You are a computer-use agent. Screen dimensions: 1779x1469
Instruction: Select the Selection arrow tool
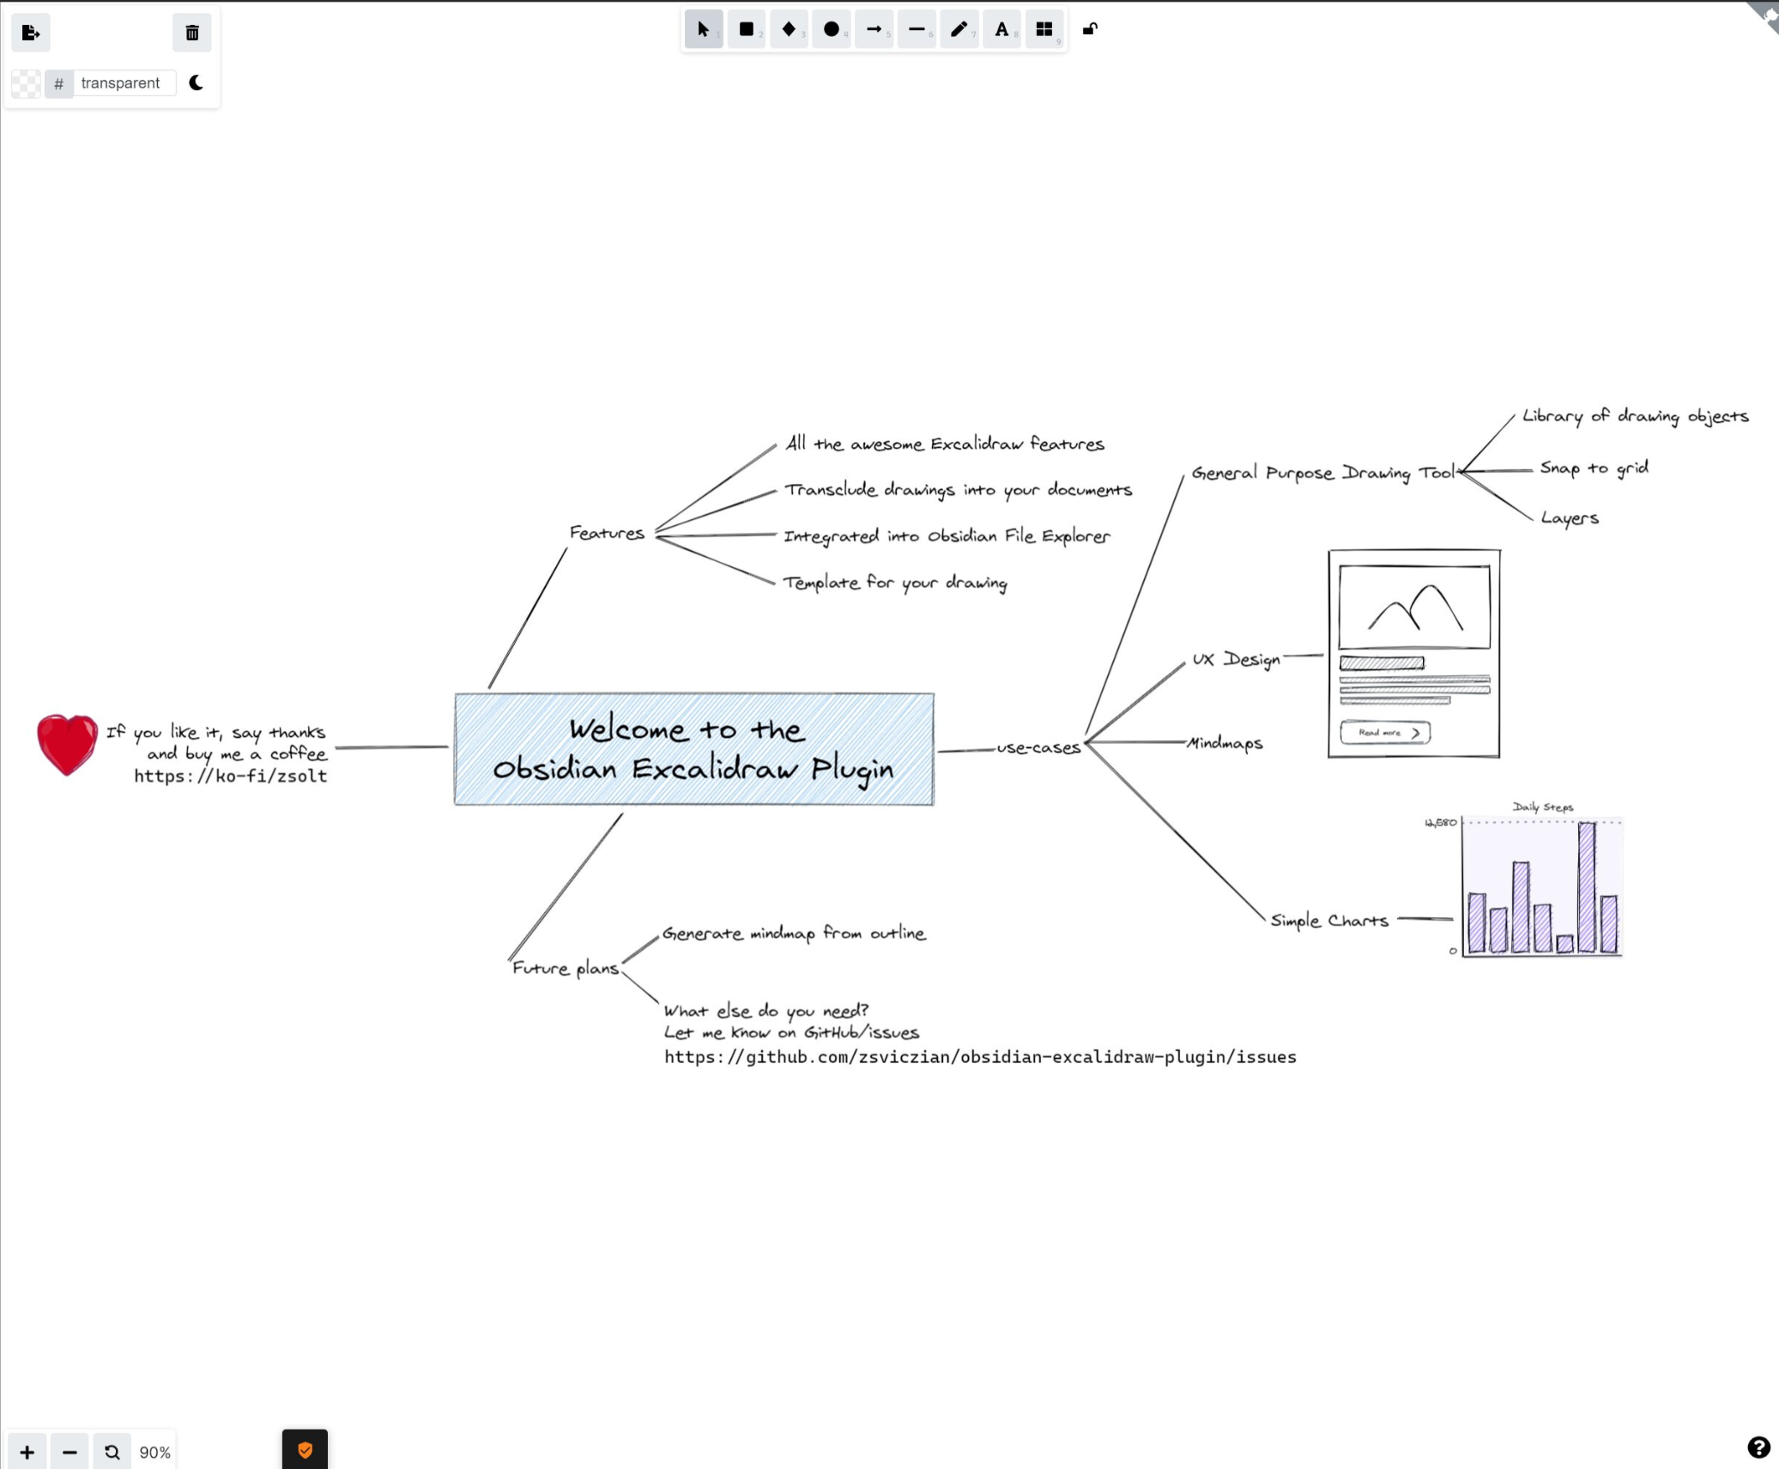tap(703, 30)
